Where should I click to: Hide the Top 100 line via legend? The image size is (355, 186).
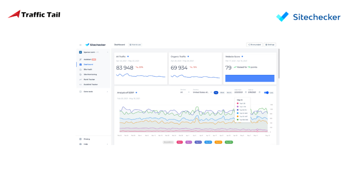click(x=228, y=142)
